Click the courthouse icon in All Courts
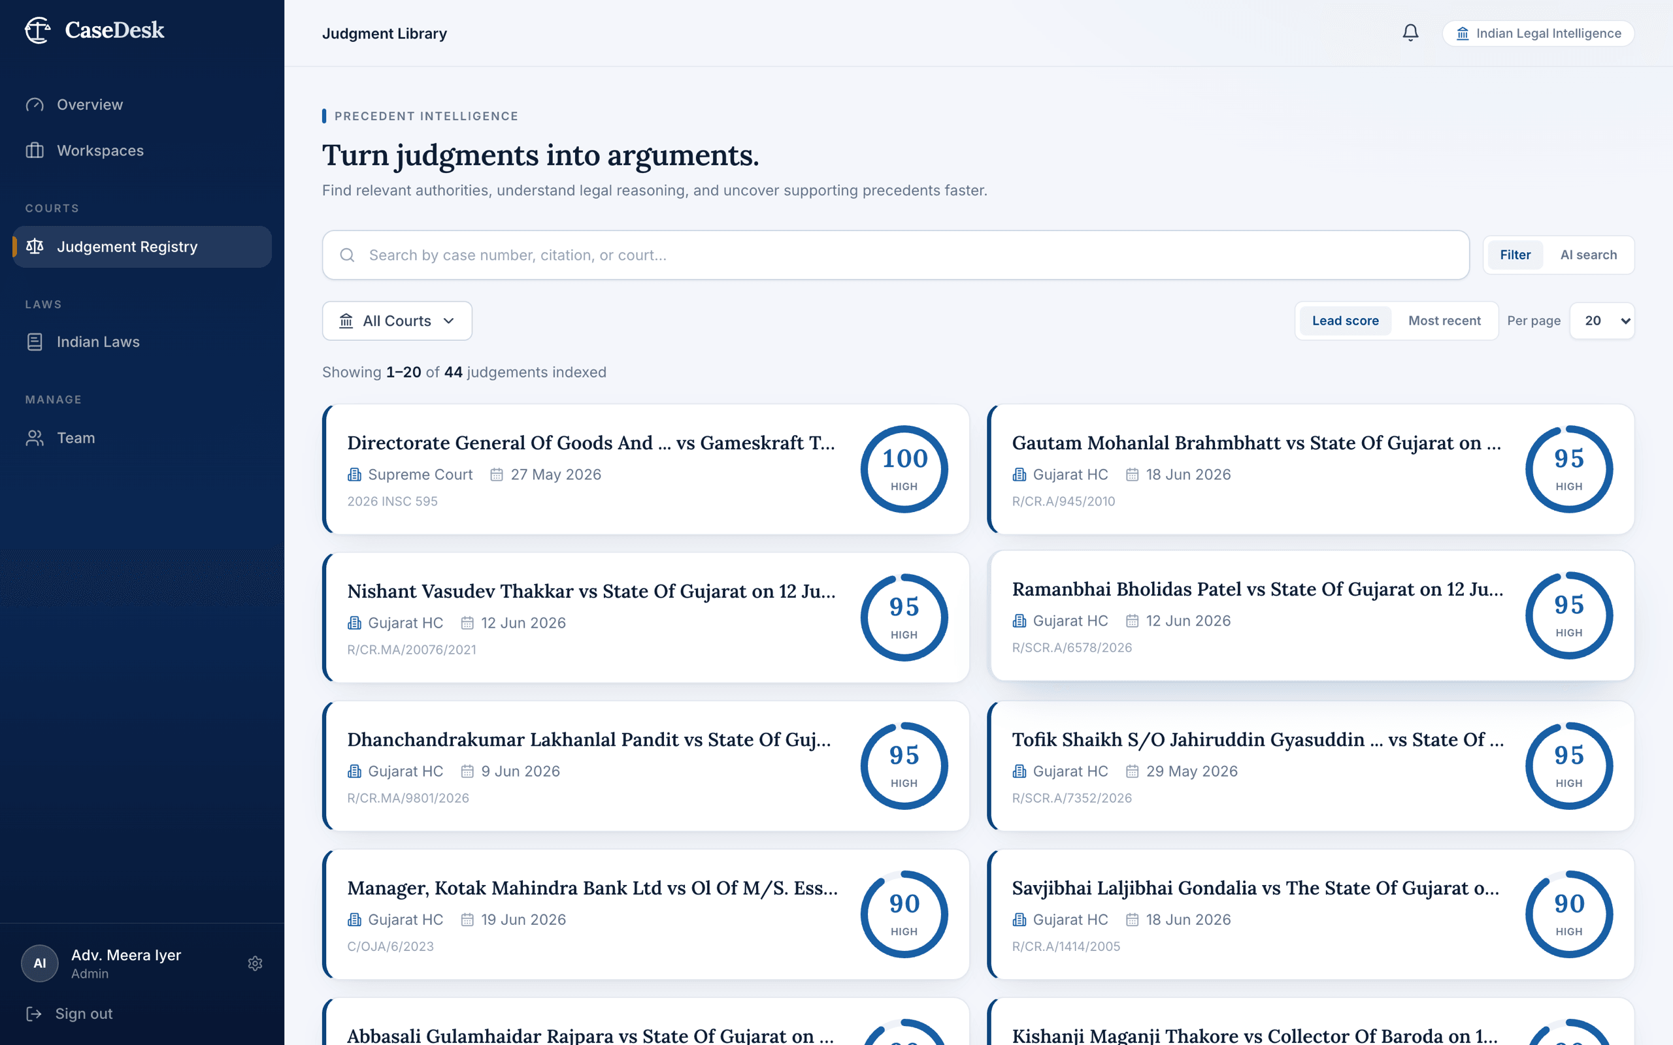 pos(346,321)
